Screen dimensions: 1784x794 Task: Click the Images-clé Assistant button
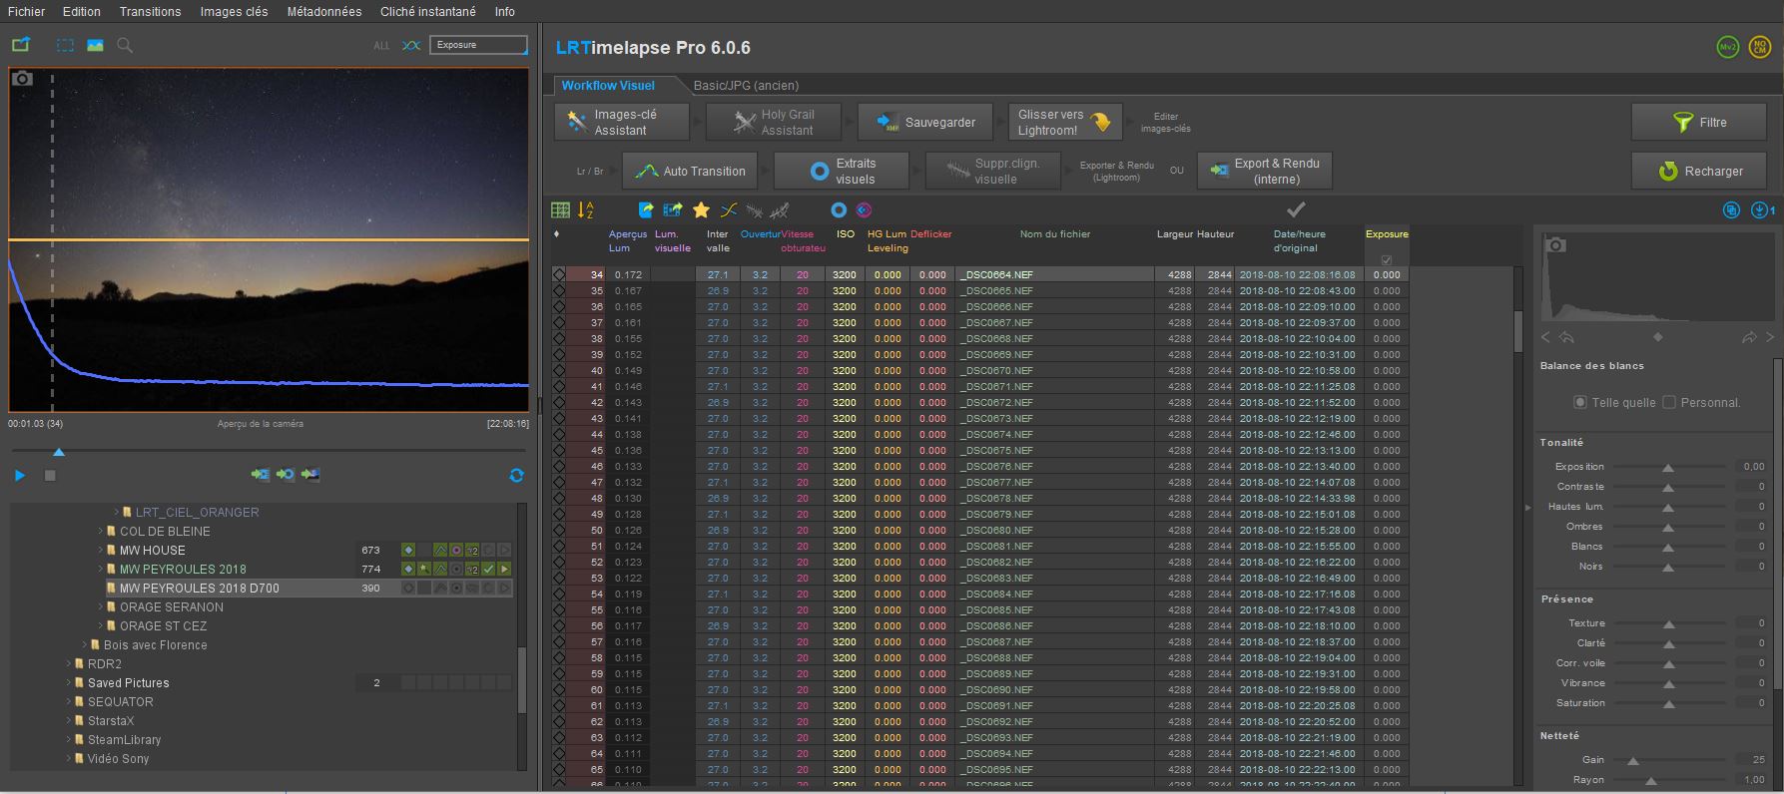pyautogui.click(x=622, y=123)
